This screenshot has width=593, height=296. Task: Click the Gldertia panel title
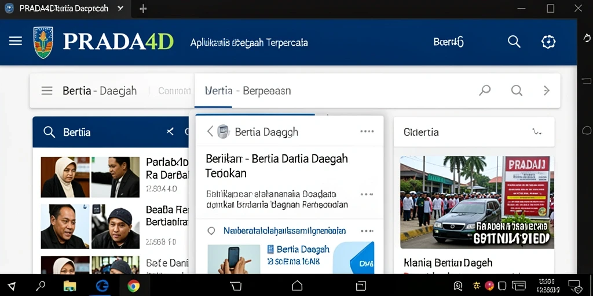pyautogui.click(x=421, y=132)
